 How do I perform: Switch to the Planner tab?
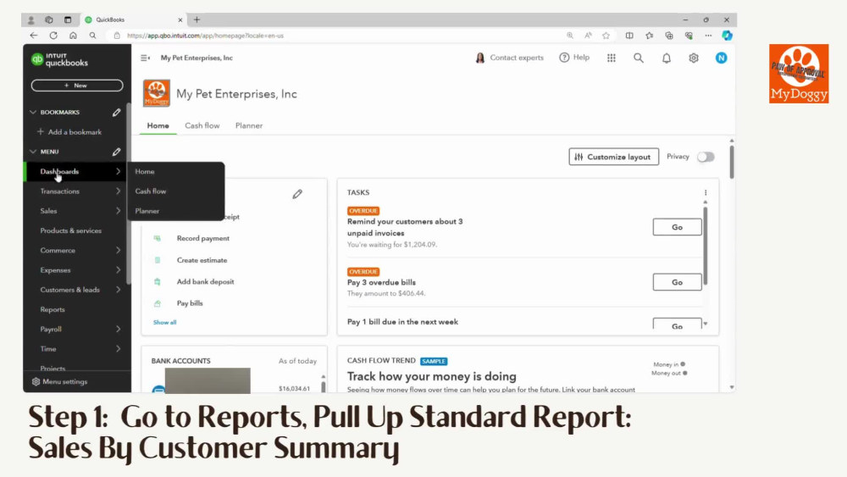click(x=249, y=125)
